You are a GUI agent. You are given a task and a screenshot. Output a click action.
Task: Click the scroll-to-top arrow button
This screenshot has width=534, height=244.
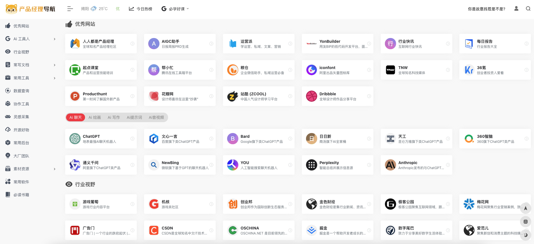coord(526,208)
